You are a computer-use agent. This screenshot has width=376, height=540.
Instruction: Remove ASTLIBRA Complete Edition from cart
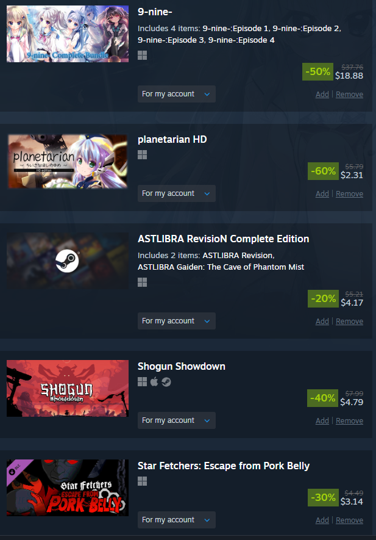point(350,322)
